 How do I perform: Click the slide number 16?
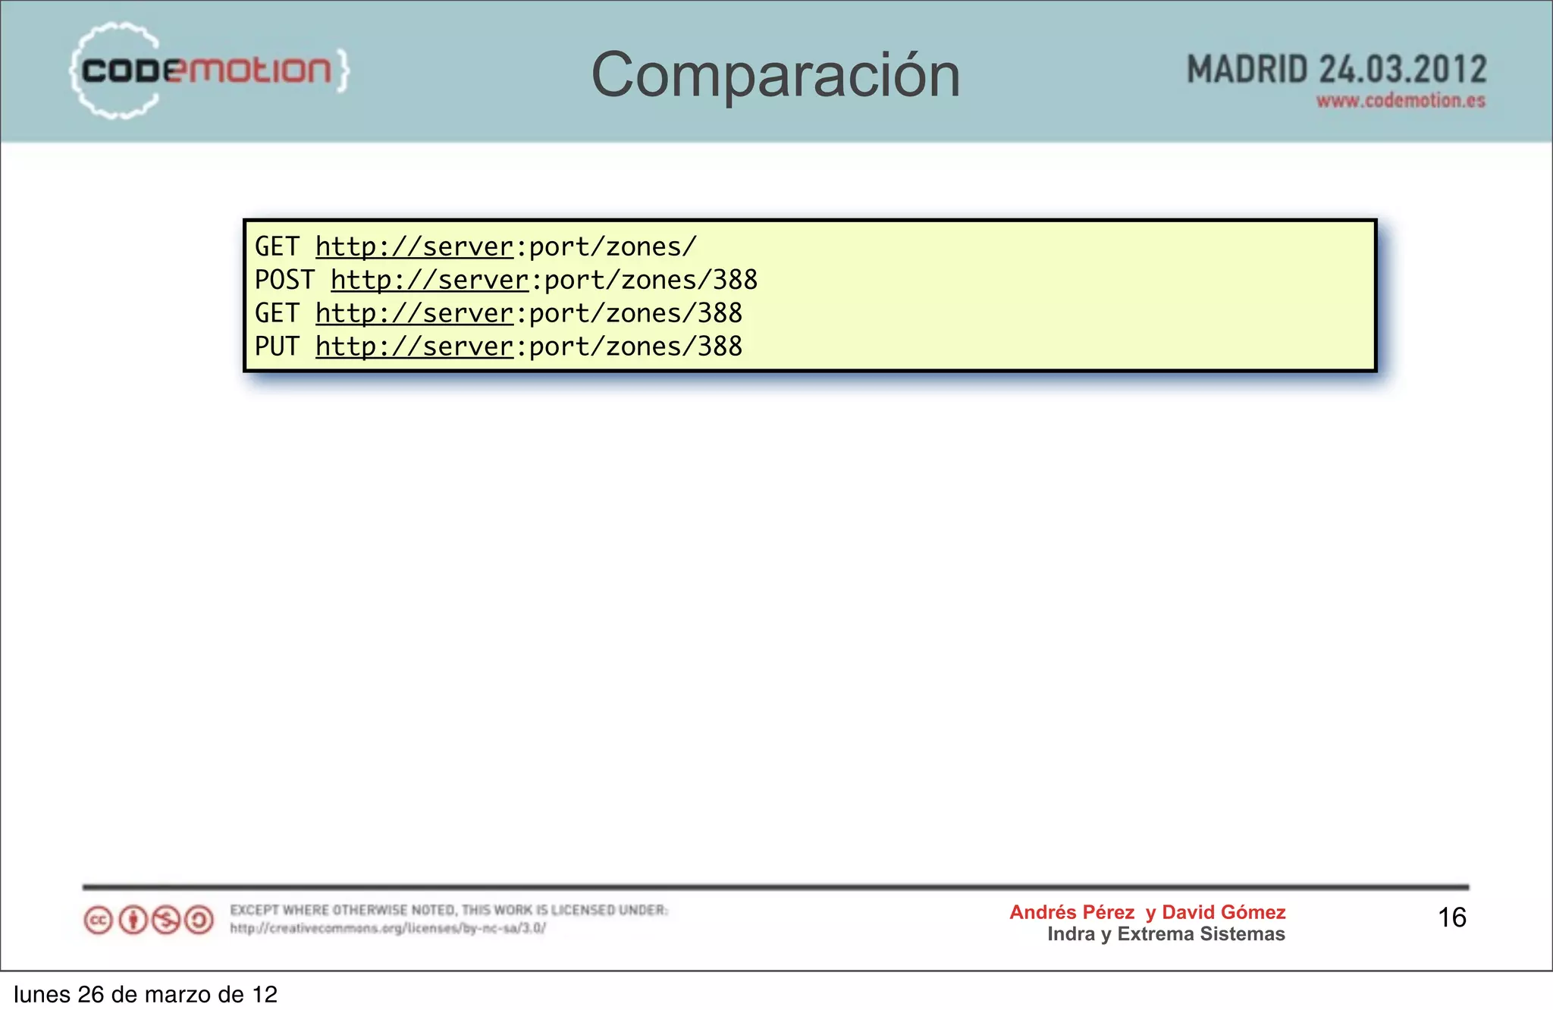1452,917
